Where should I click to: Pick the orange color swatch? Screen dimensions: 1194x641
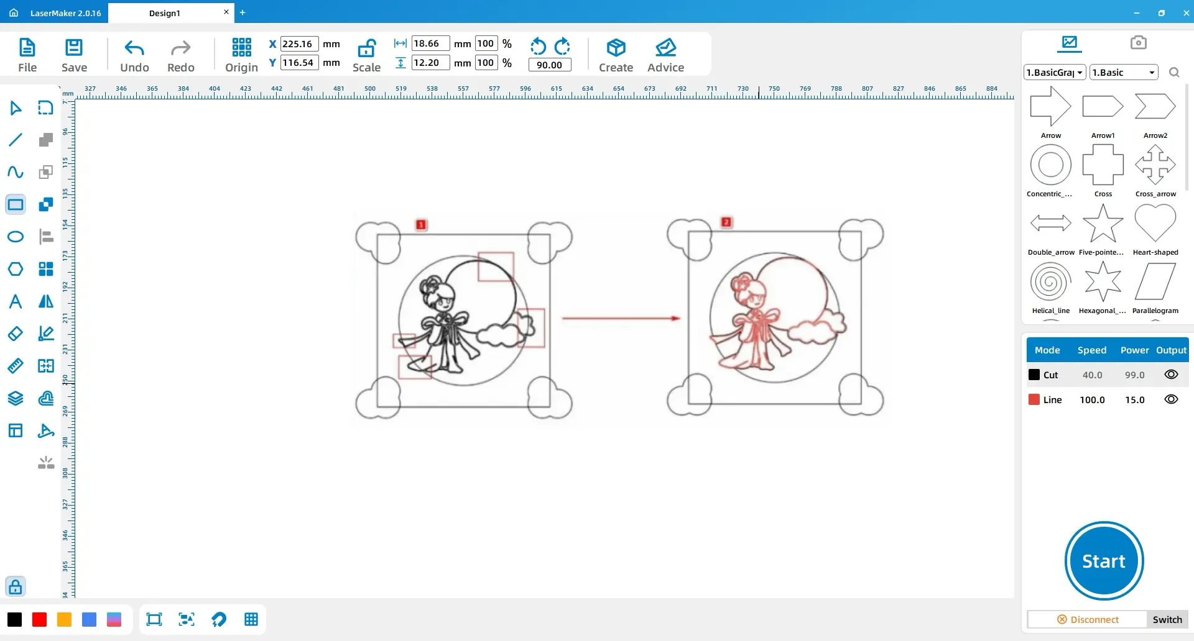[x=64, y=619]
